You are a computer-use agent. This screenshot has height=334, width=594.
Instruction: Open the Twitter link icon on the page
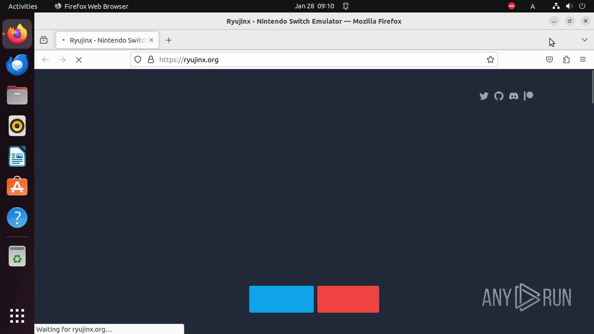(x=484, y=96)
